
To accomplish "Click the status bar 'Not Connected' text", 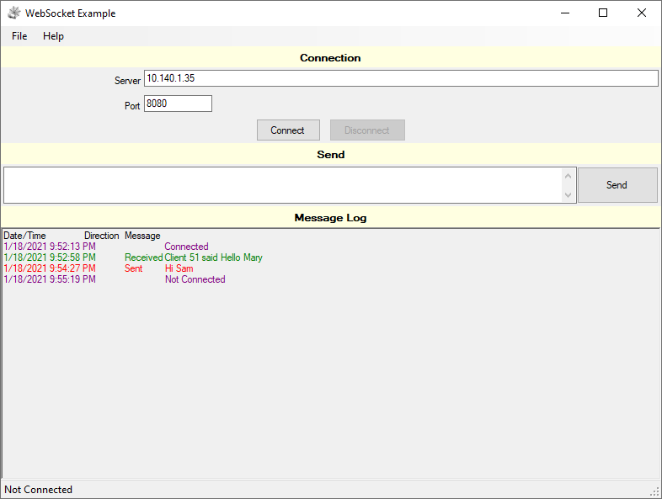I will [x=39, y=490].
